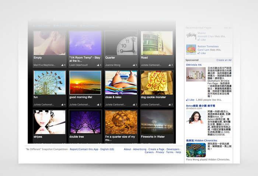Screen dimensions: 258x176
Task: Click the title text "dog cookie monster"
Action: point(153,97)
